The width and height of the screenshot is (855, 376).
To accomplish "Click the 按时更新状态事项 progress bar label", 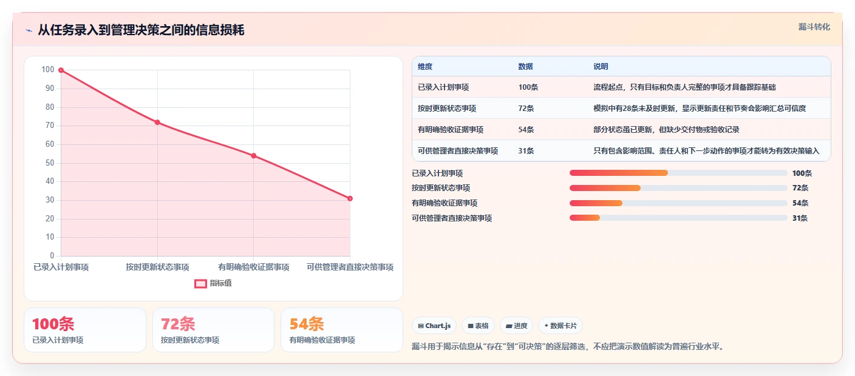I will [441, 188].
